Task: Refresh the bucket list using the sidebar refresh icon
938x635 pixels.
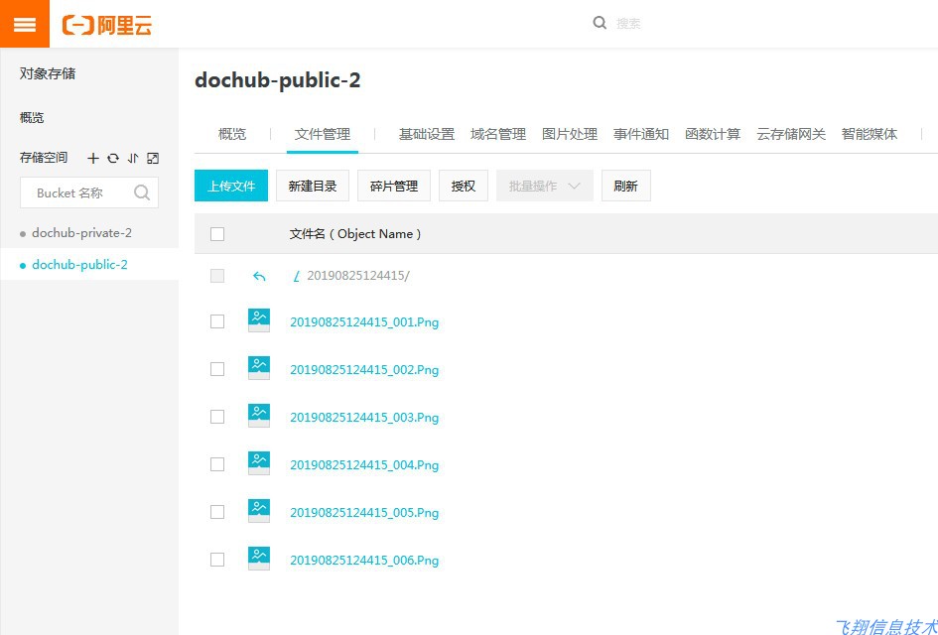Action: click(x=113, y=158)
